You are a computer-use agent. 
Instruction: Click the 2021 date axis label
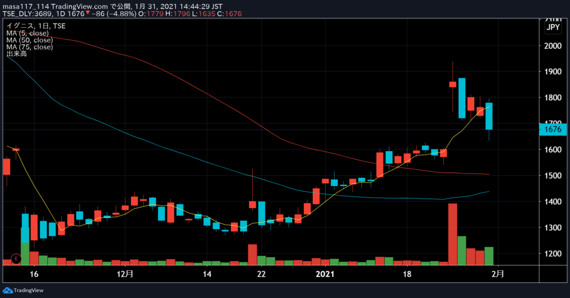[x=325, y=274]
